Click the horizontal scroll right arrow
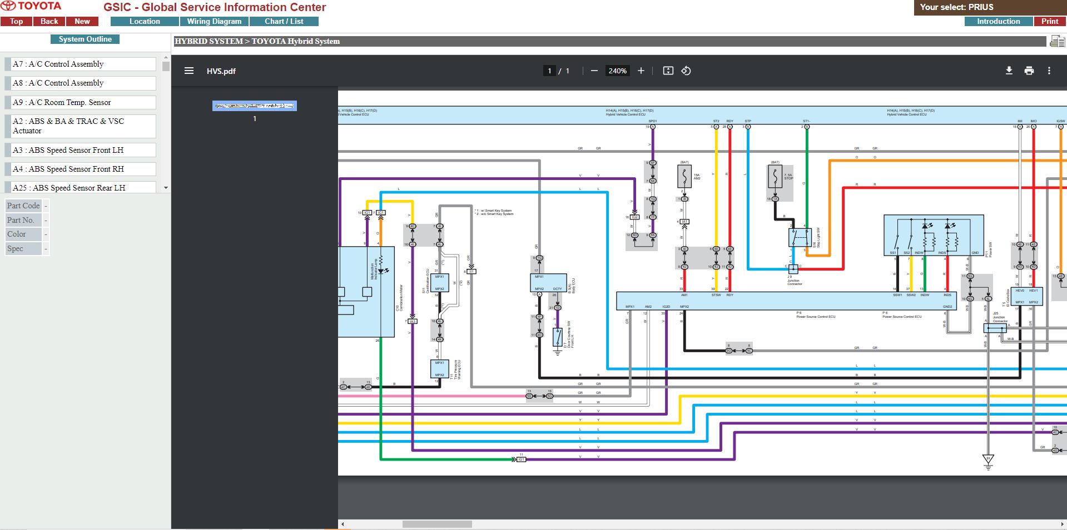This screenshot has width=1067, height=530. (x=1063, y=524)
